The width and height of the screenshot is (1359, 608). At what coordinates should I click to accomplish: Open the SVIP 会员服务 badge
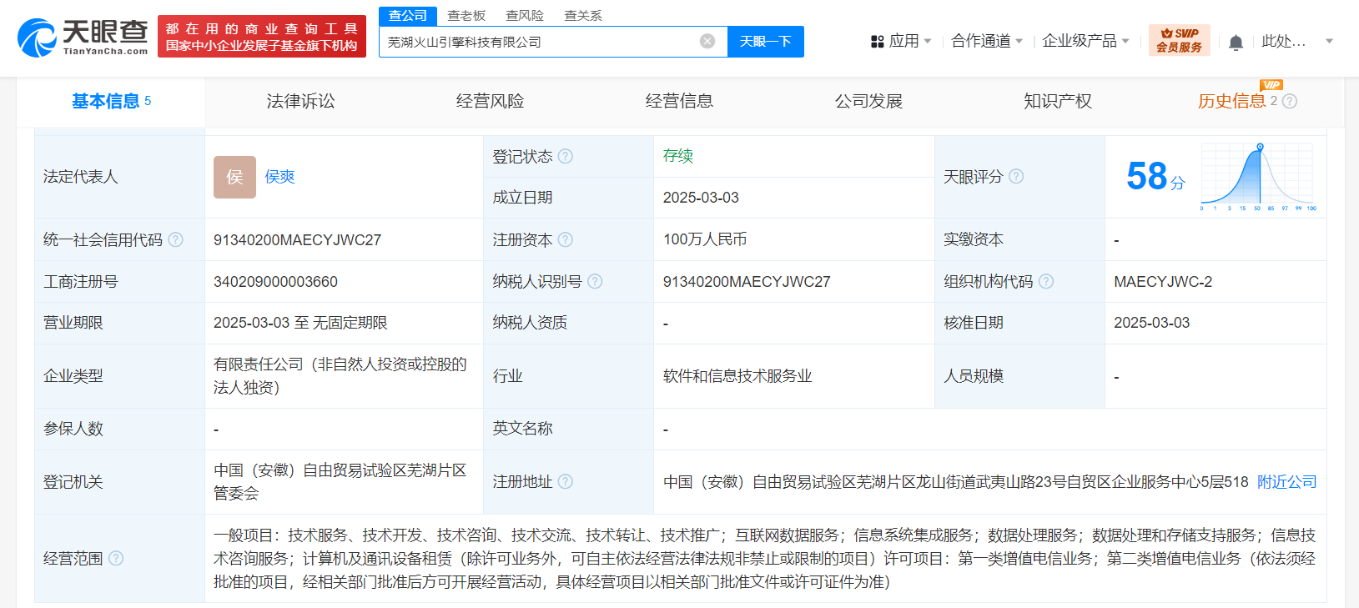coord(1179,40)
